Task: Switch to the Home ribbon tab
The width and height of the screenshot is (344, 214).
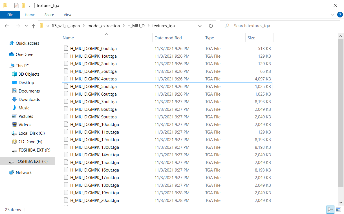Action: (30, 15)
